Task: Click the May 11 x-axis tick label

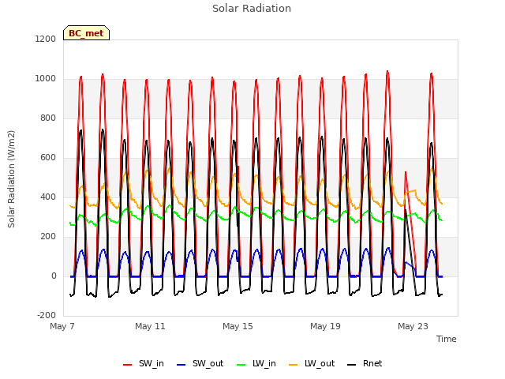Action: [150, 326]
